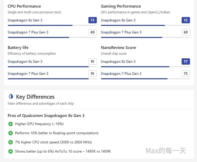
Task: Click plus icon beside floating-point computations line
Action: point(10,133)
